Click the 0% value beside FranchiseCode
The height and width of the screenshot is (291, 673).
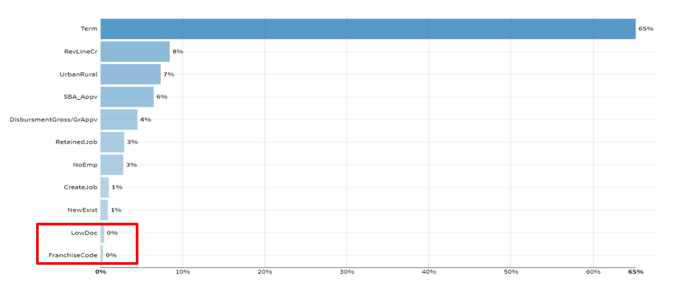111,255
